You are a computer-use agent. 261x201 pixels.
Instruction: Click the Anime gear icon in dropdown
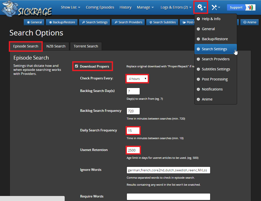[x=198, y=99]
